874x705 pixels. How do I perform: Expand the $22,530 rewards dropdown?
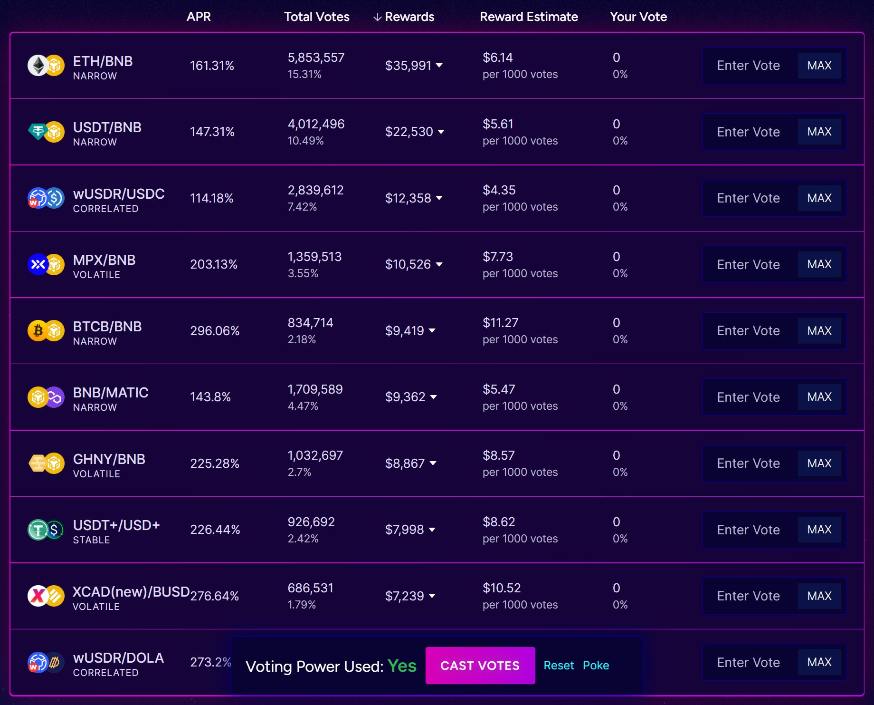point(441,132)
